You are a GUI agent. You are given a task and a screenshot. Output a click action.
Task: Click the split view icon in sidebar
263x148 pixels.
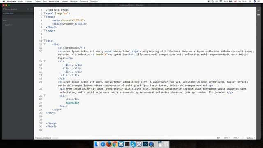[32, 9]
